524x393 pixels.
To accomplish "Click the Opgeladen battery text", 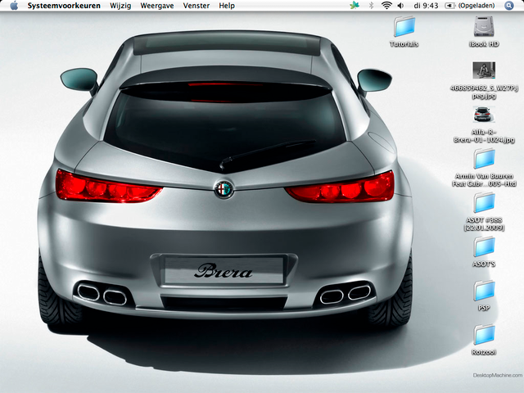I will (477, 6).
